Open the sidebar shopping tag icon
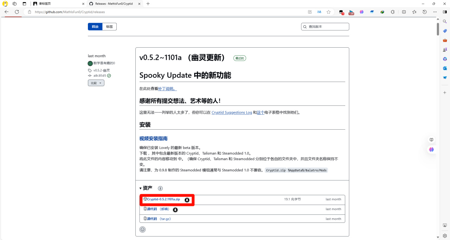The width and height of the screenshot is (450, 240). click(x=445, y=31)
